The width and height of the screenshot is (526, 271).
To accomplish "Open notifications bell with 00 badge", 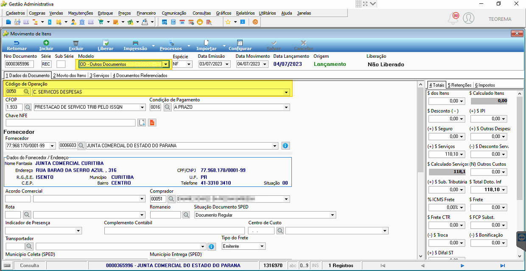I will click(454, 18).
